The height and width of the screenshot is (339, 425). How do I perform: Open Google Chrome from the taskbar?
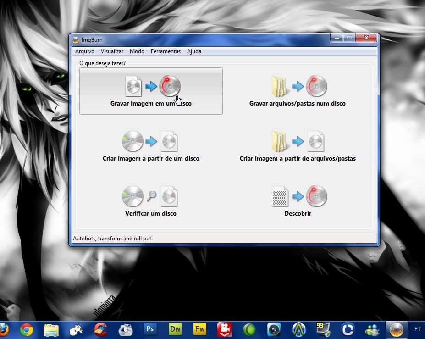(26, 329)
